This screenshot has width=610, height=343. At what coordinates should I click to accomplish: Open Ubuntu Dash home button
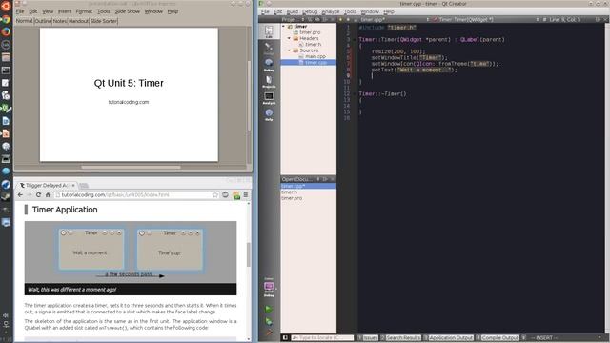(x=6, y=6)
